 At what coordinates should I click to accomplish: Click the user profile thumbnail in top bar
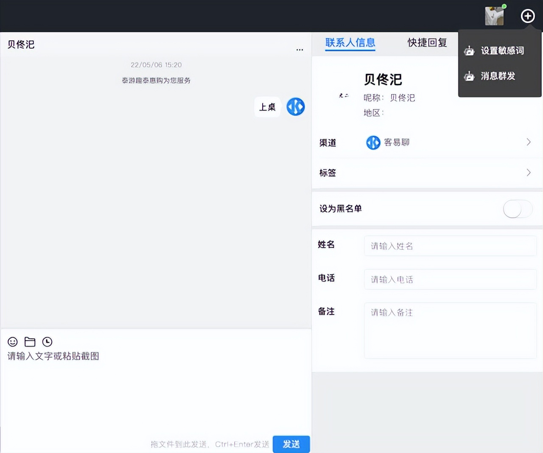[494, 16]
